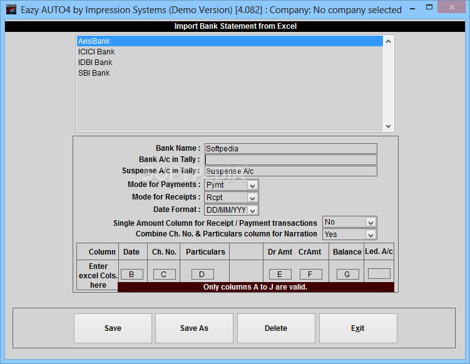Click the Ch. No. column letter box
The width and height of the screenshot is (470, 364).
click(x=164, y=274)
